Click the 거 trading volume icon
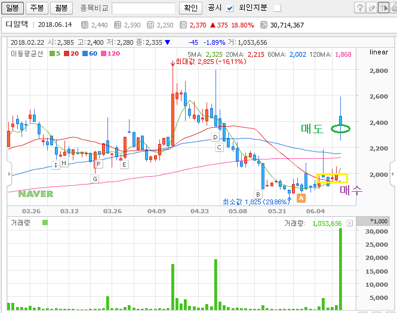The height and width of the screenshot is (313, 397). point(264,25)
